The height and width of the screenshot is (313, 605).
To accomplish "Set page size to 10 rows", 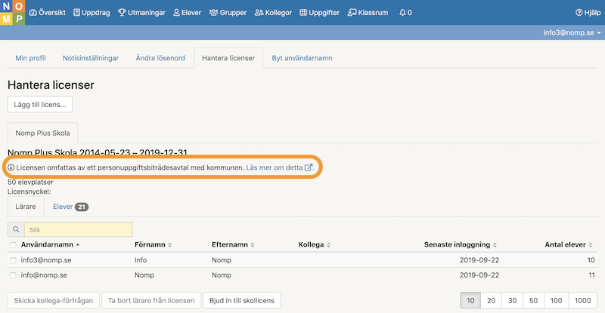I will coord(470,301).
